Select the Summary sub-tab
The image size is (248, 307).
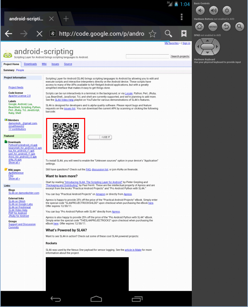click(x=9, y=70)
